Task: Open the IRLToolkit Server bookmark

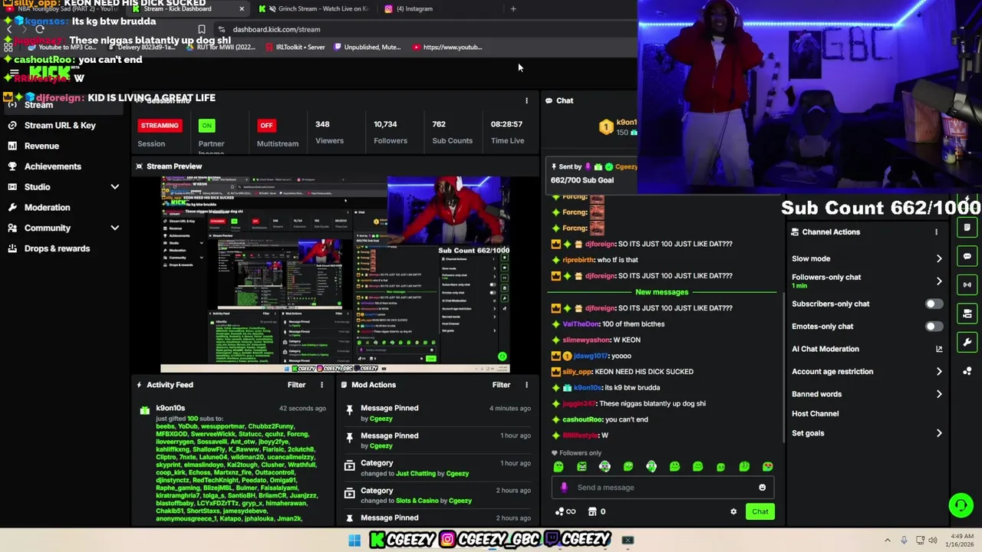Action: 295,47
